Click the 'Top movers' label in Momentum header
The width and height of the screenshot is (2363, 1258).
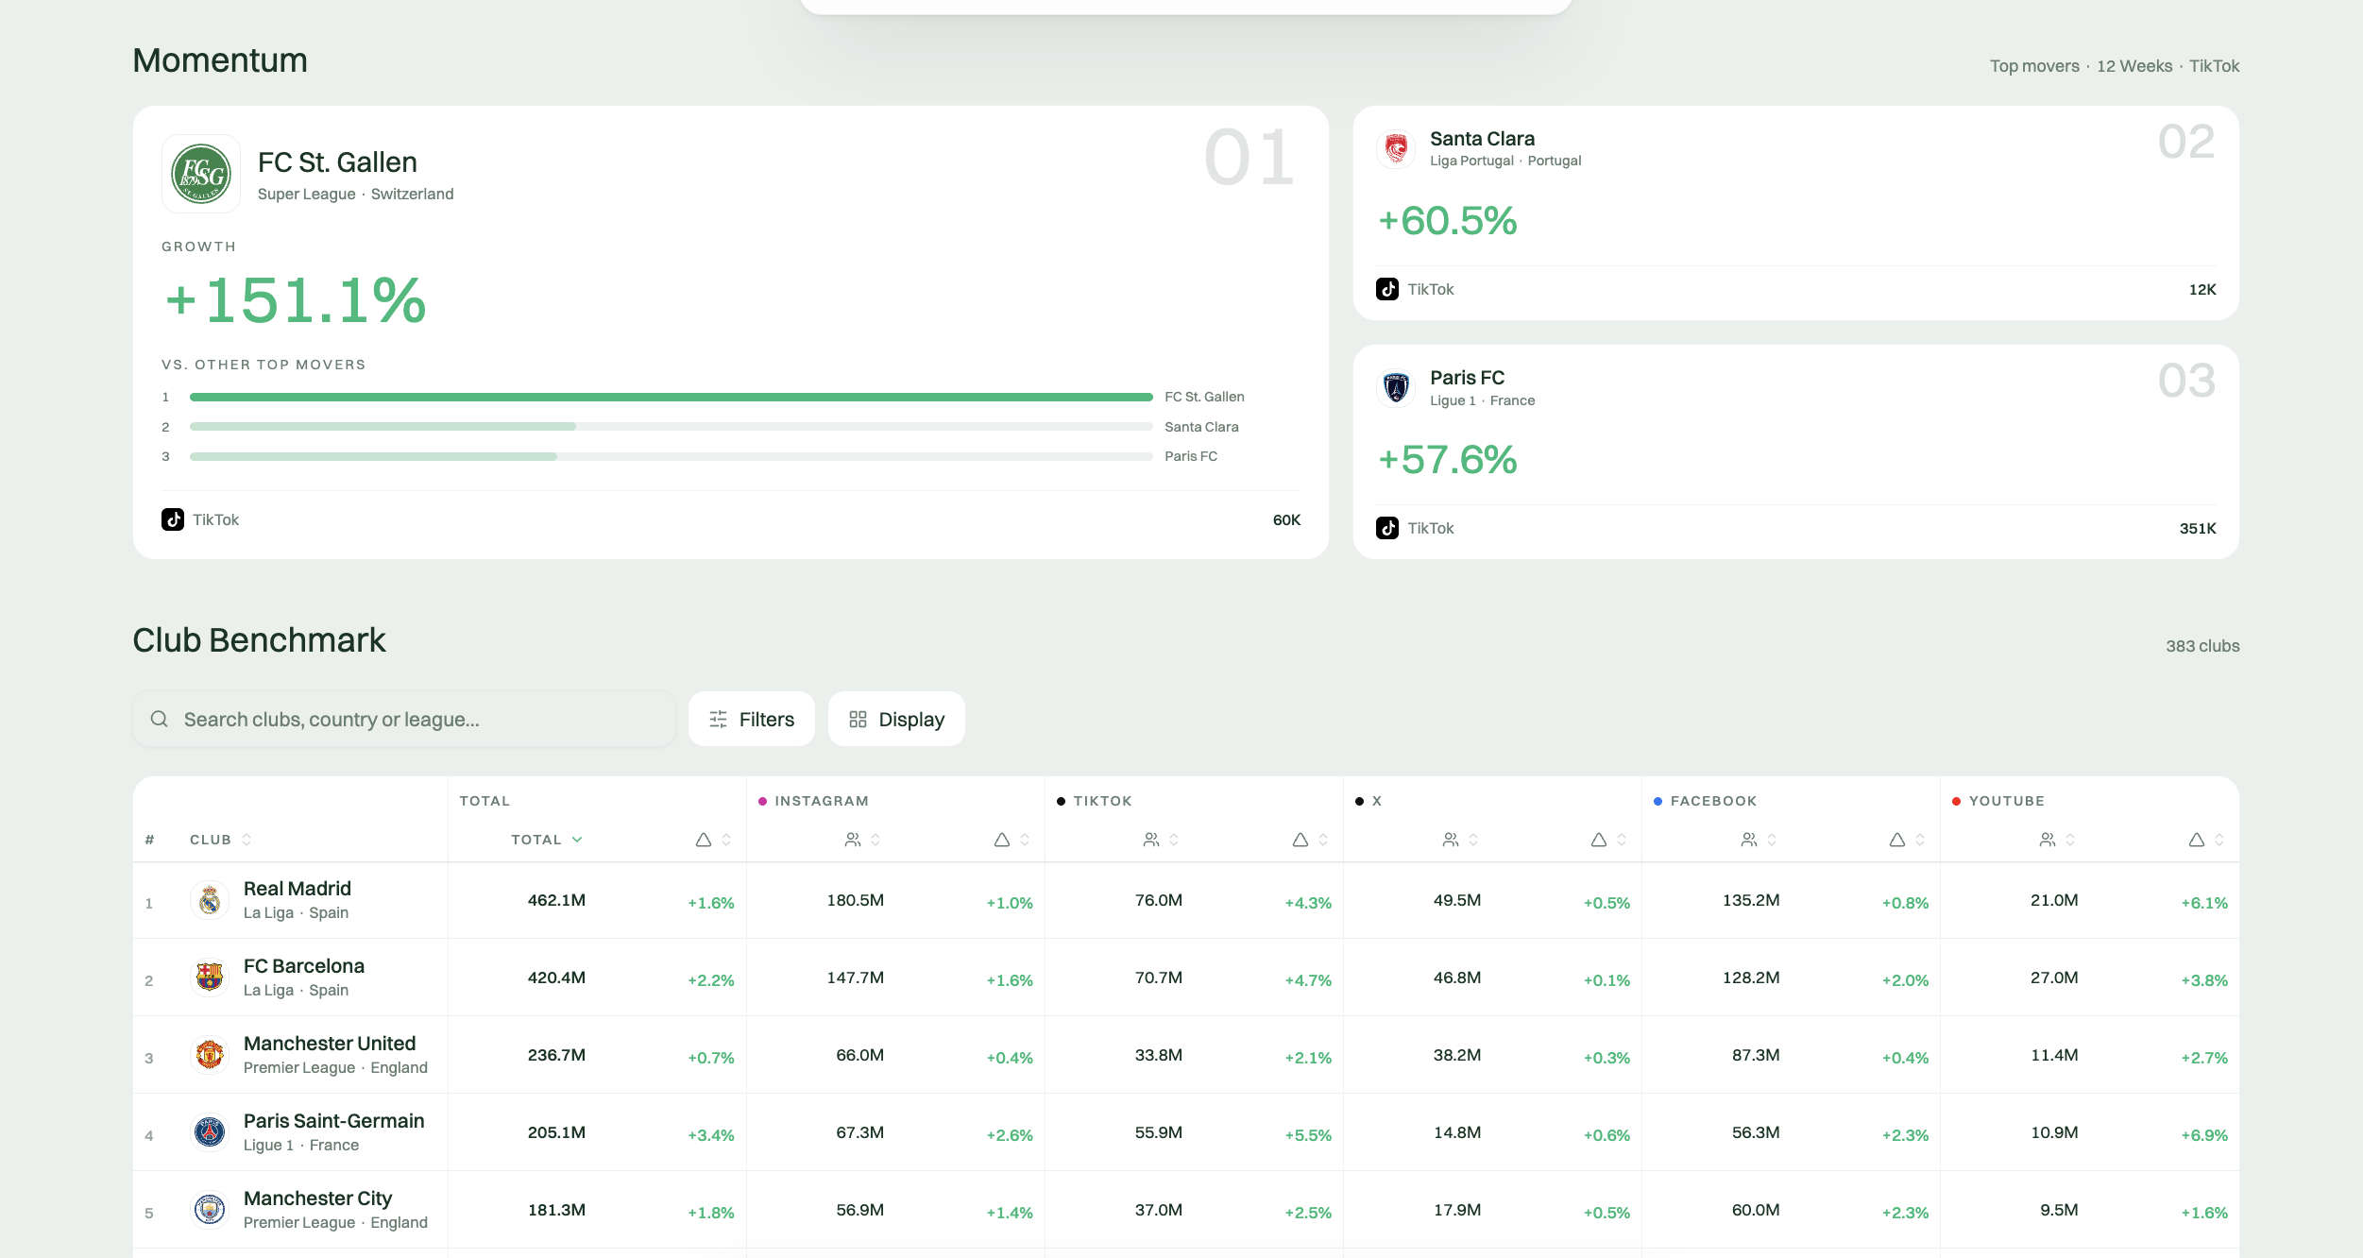2034,66
